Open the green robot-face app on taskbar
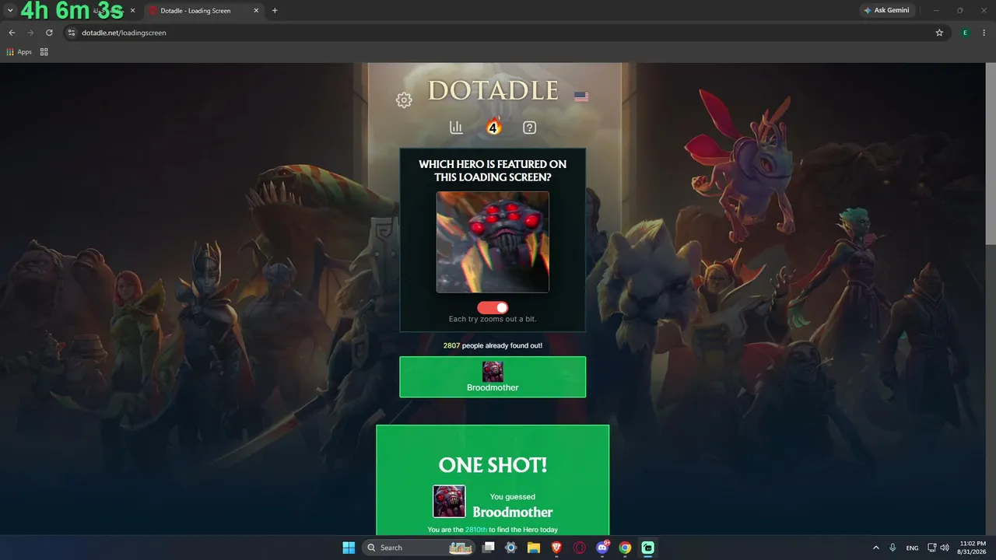Screen dimensions: 996x560 (647, 548)
